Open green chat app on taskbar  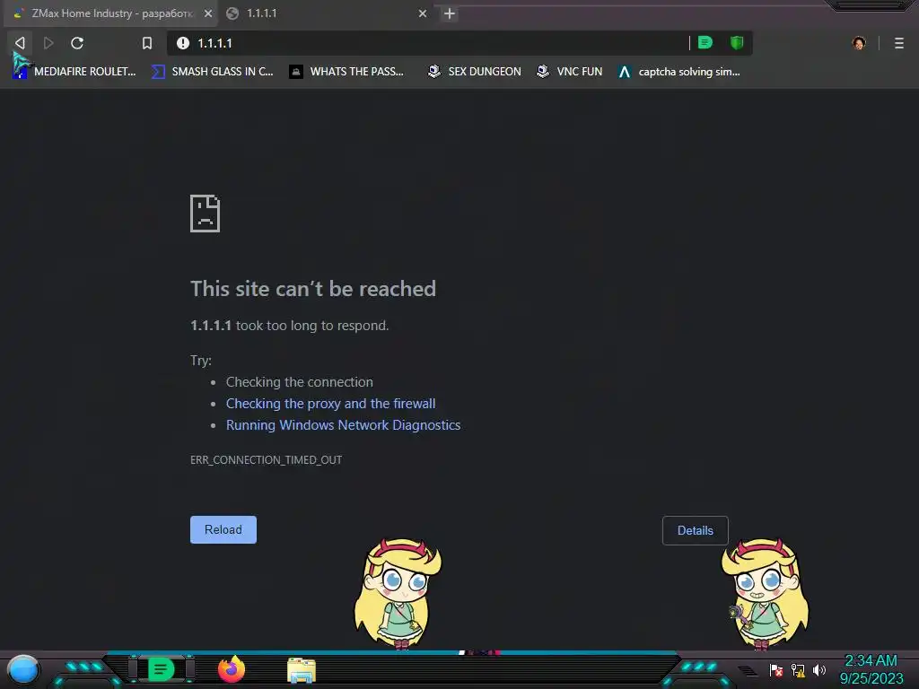(x=161, y=669)
